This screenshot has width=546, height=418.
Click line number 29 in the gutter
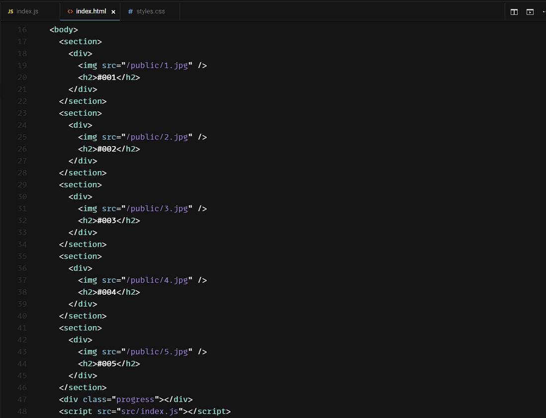(x=22, y=185)
